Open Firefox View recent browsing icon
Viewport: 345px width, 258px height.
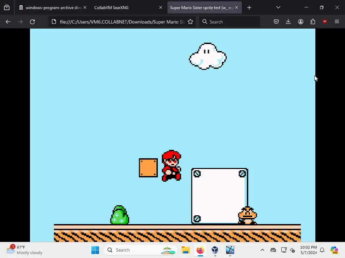click(x=7, y=8)
